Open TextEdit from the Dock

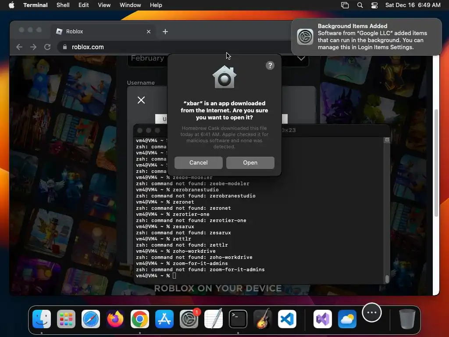(x=214, y=319)
